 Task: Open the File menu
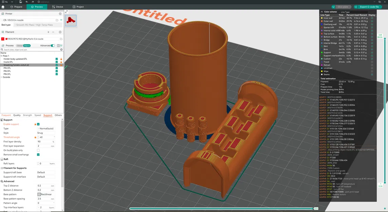(5, 2)
